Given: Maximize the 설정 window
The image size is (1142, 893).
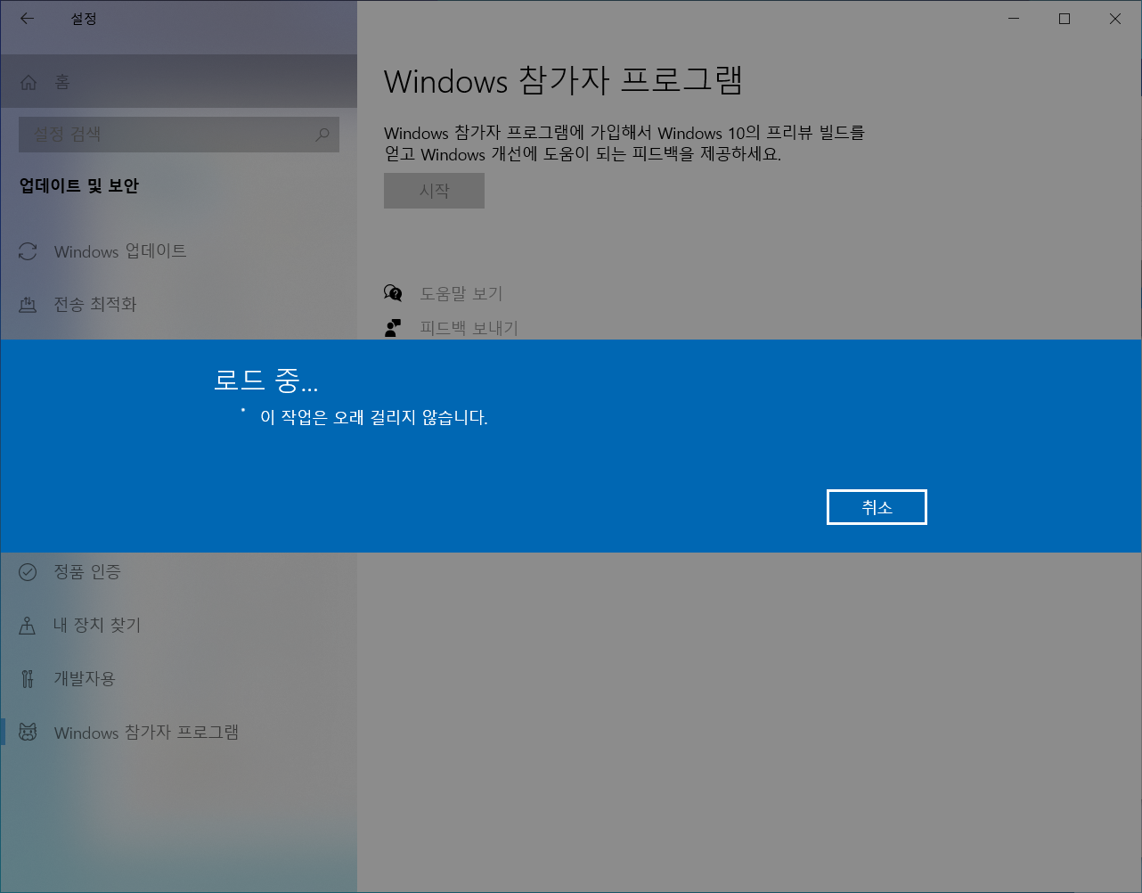Looking at the screenshot, I should tap(1065, 19).
